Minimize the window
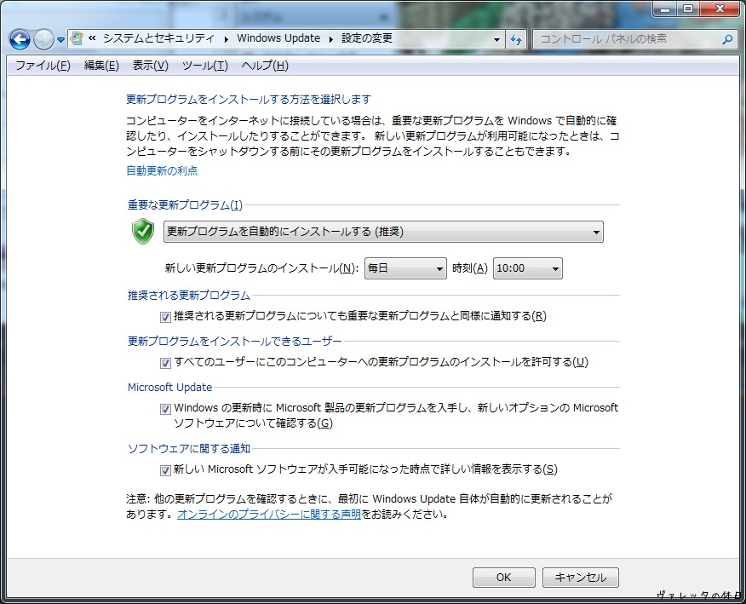The height and width of the screenshot is (604, 746). pos(665,9)
